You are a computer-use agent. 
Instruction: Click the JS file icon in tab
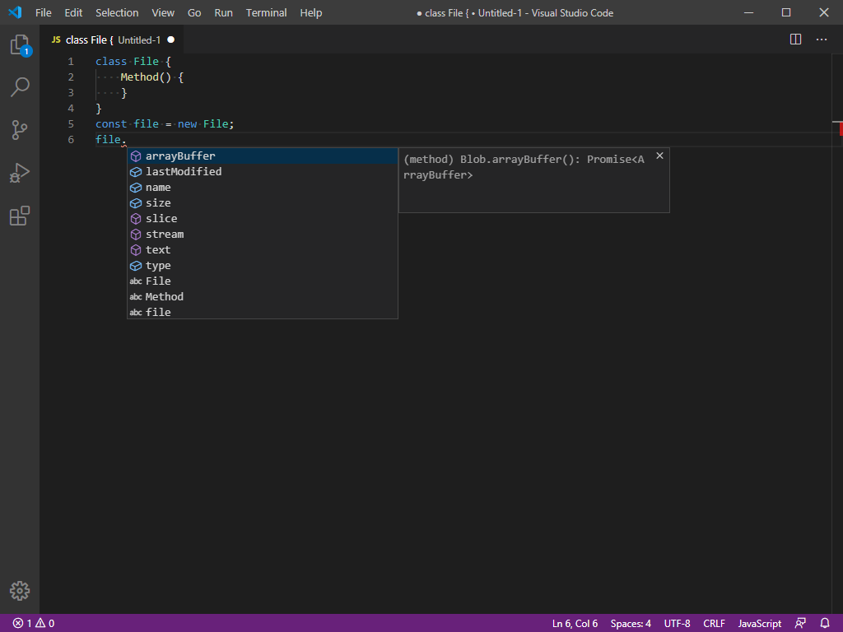tap(56, 39)
